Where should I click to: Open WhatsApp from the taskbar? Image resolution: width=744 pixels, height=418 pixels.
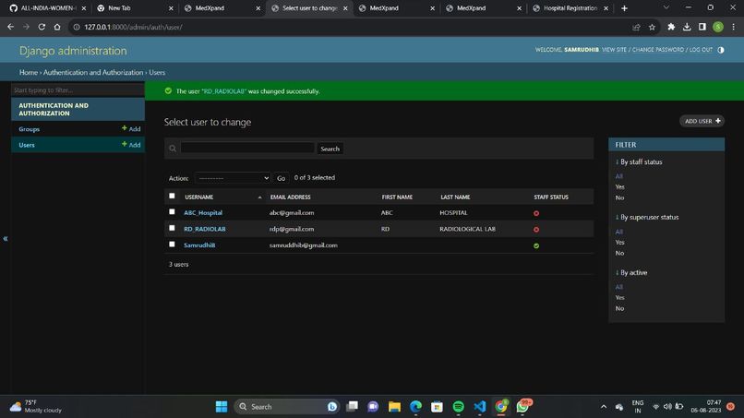523,406
